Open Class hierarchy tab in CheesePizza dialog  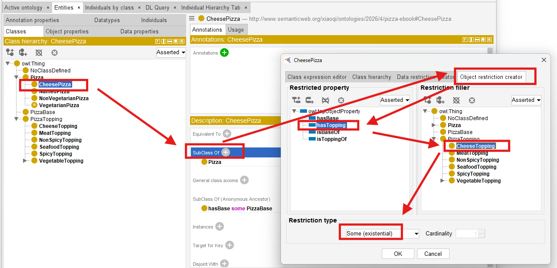372,77
